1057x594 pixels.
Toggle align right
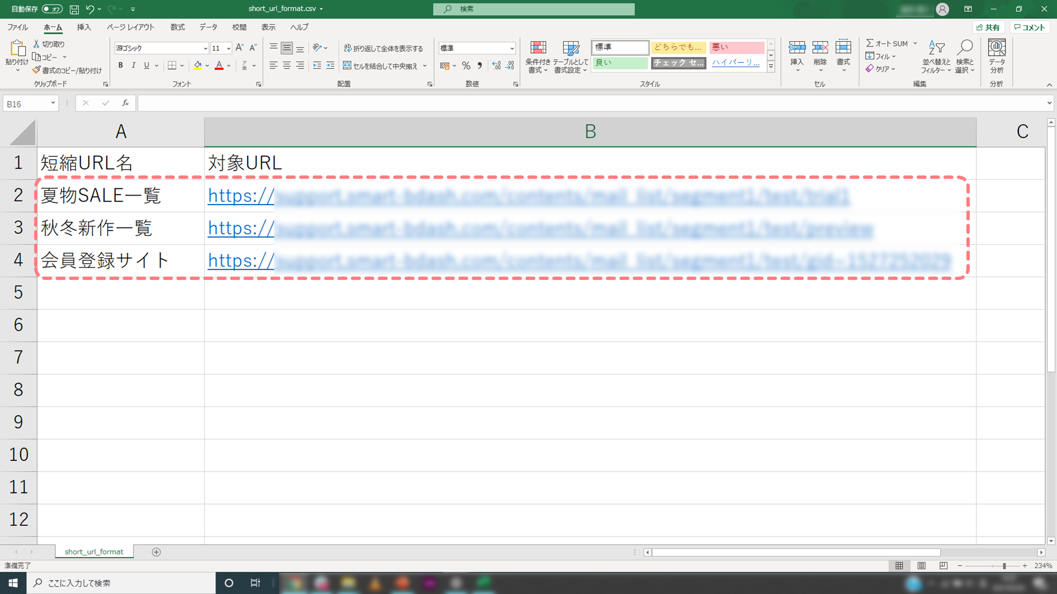(x=300, y=65)
